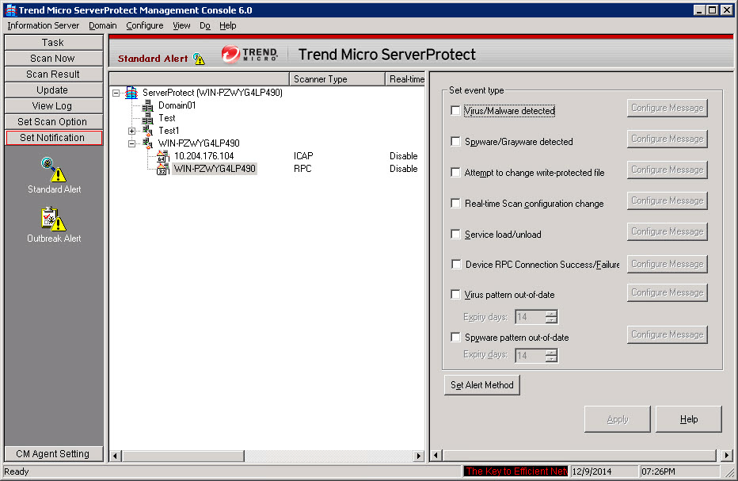Click the 32-bit WIN-PZWYG4LP490 server icon
Viewport: 738px width, 481px height.
pyautogui.click(x=163, y=169)
